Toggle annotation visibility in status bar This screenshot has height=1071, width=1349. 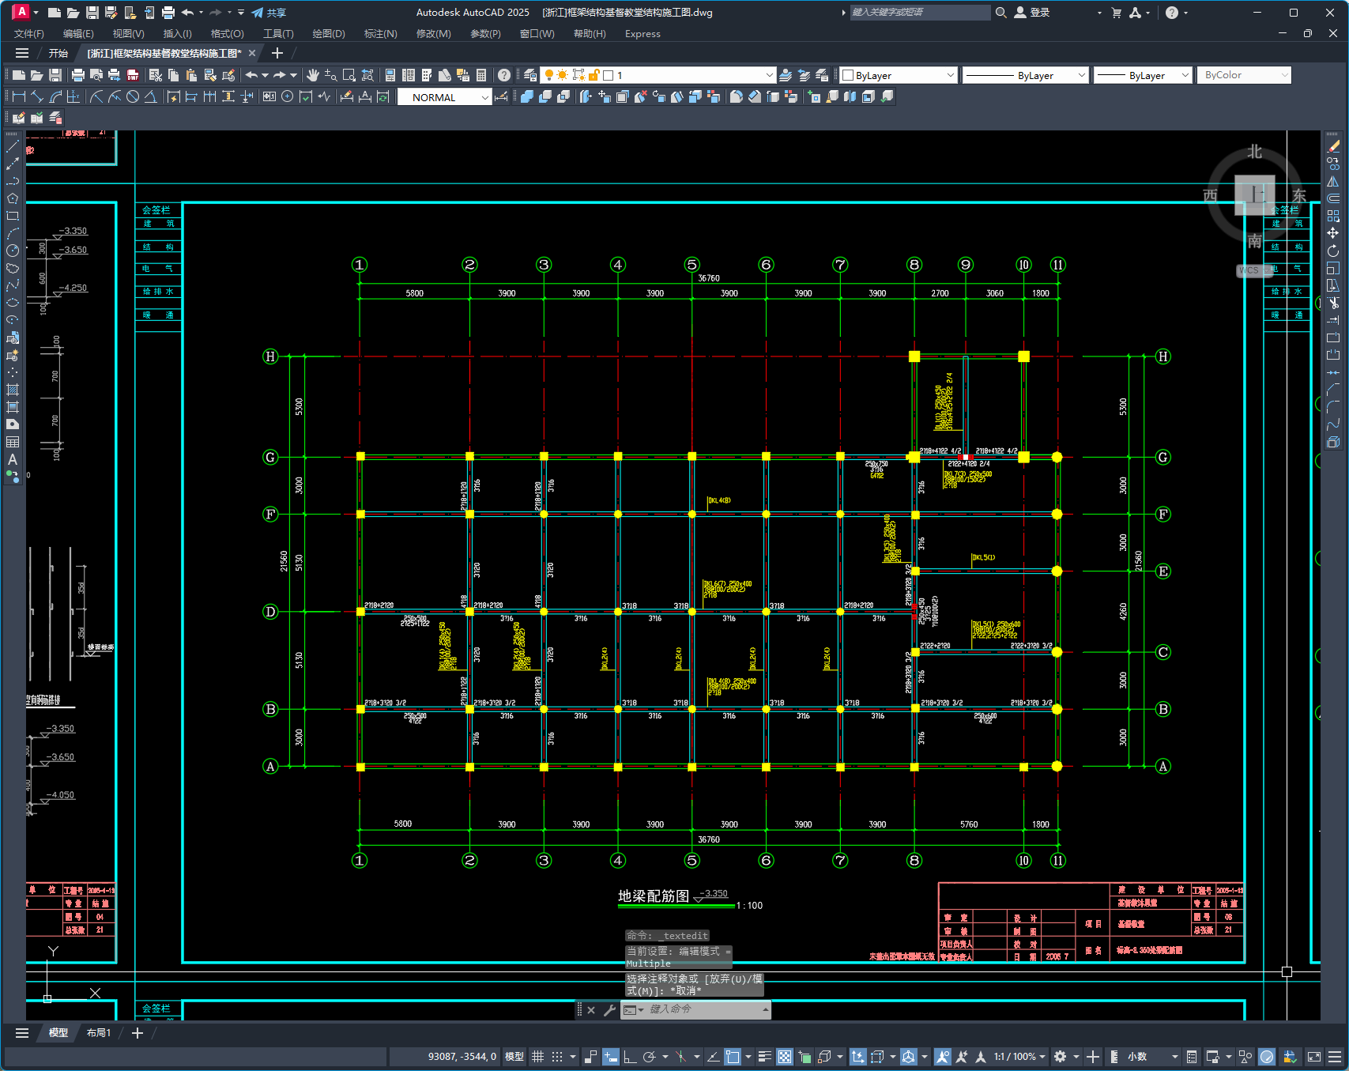pos(942,1057)
